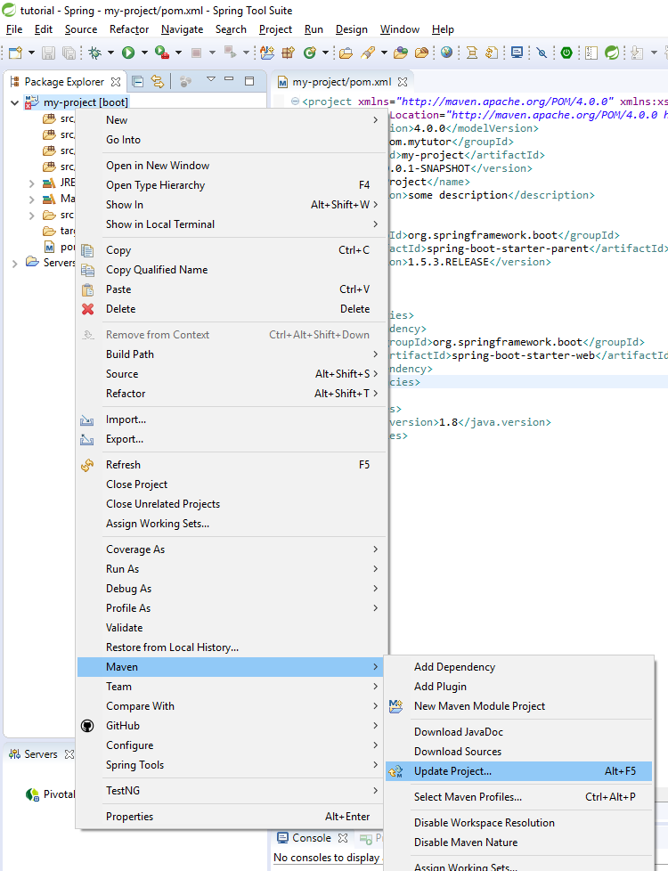This screenshot has width=668, height=871.
Task: Click "some description" text in pom editor
Action: (x=458, y=195)
